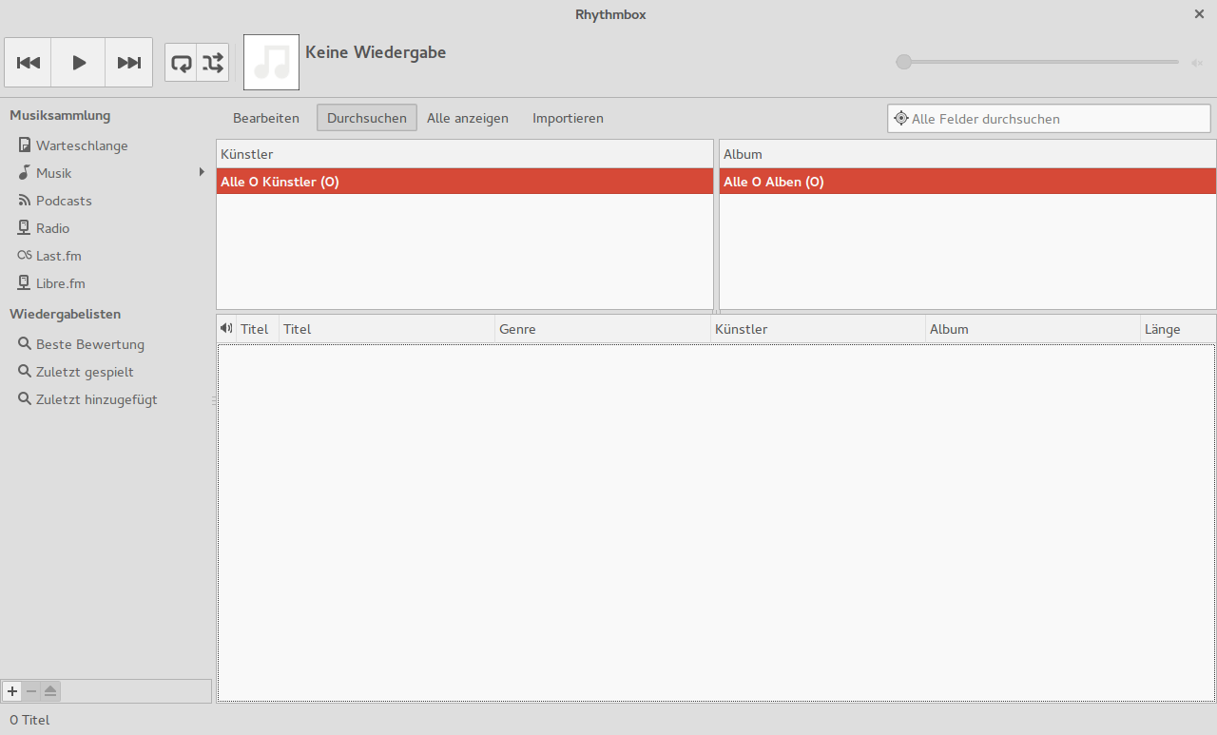Select Alle 0 Alben (0) row
The height and width of the screenshot is (735, 1217).
tap(968, 182)
